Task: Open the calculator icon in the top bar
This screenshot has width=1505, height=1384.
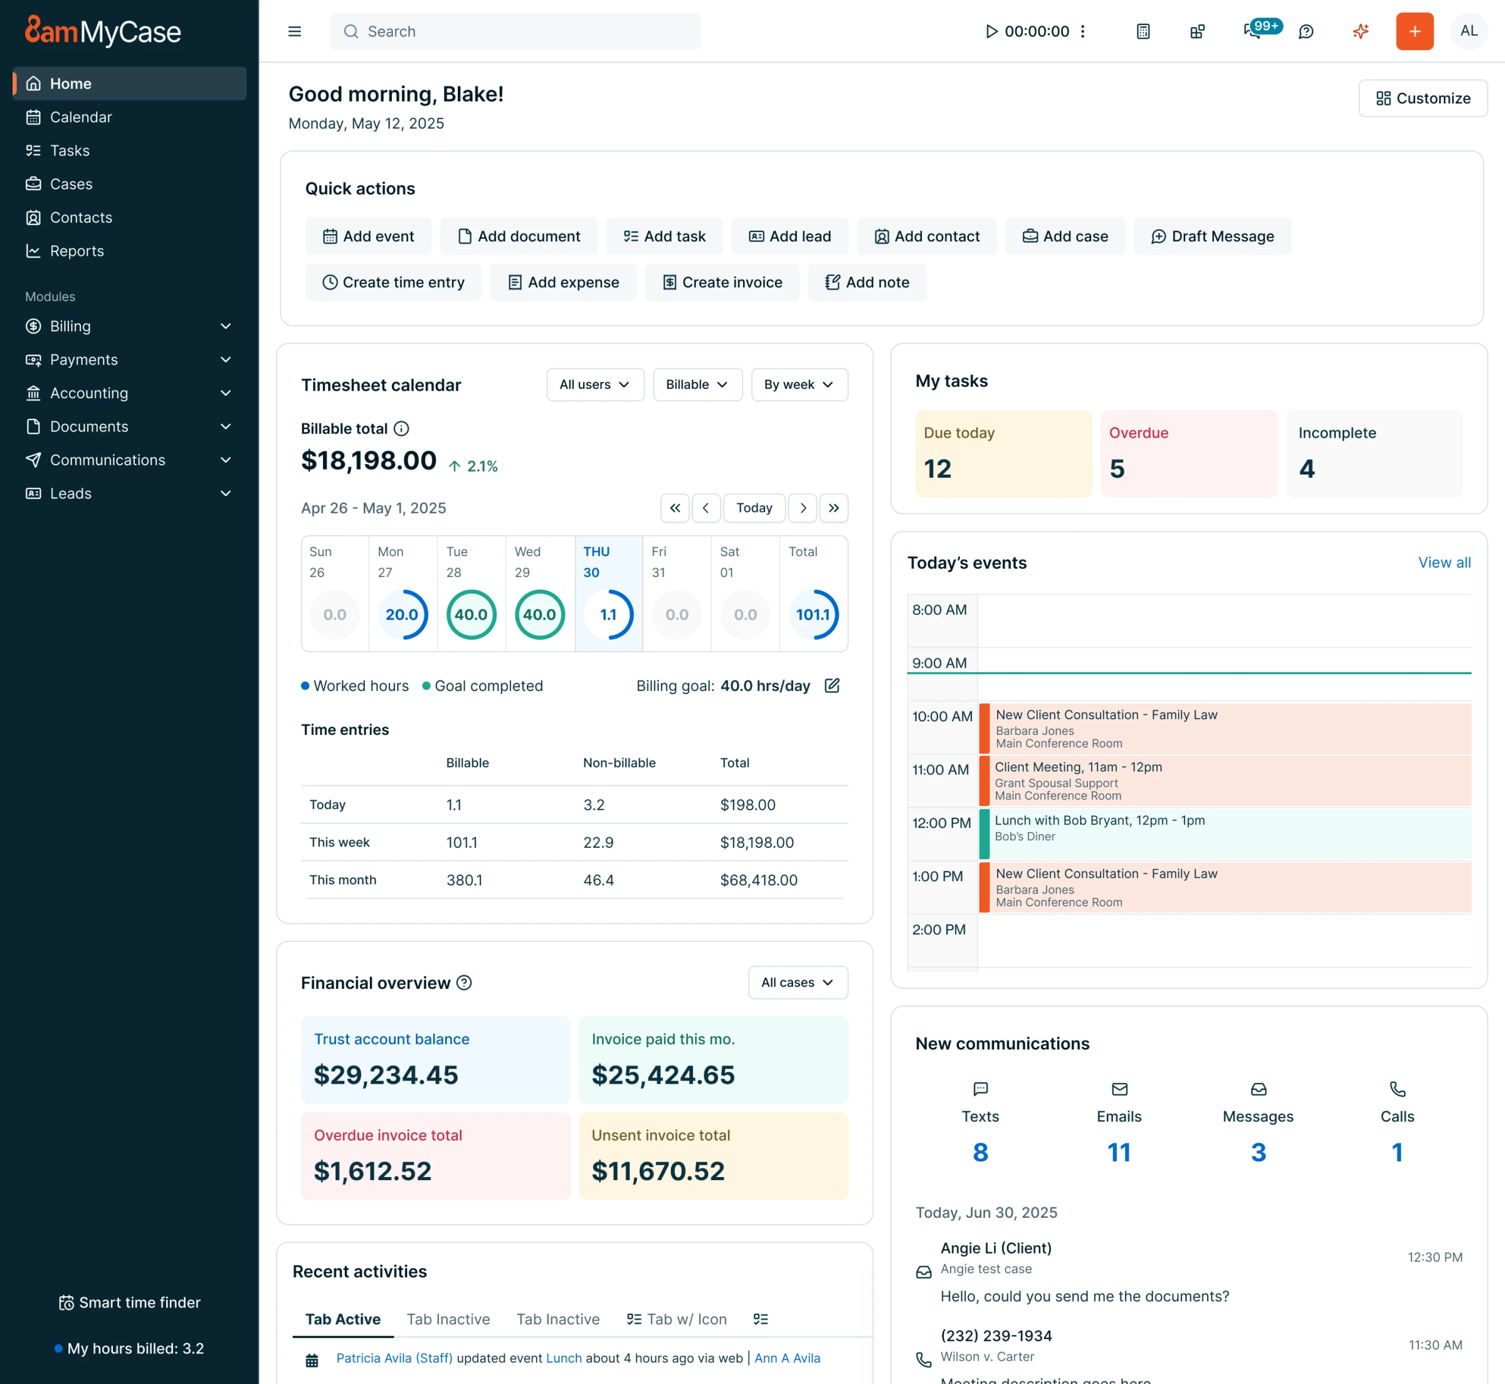Action: coord(1143,31)
